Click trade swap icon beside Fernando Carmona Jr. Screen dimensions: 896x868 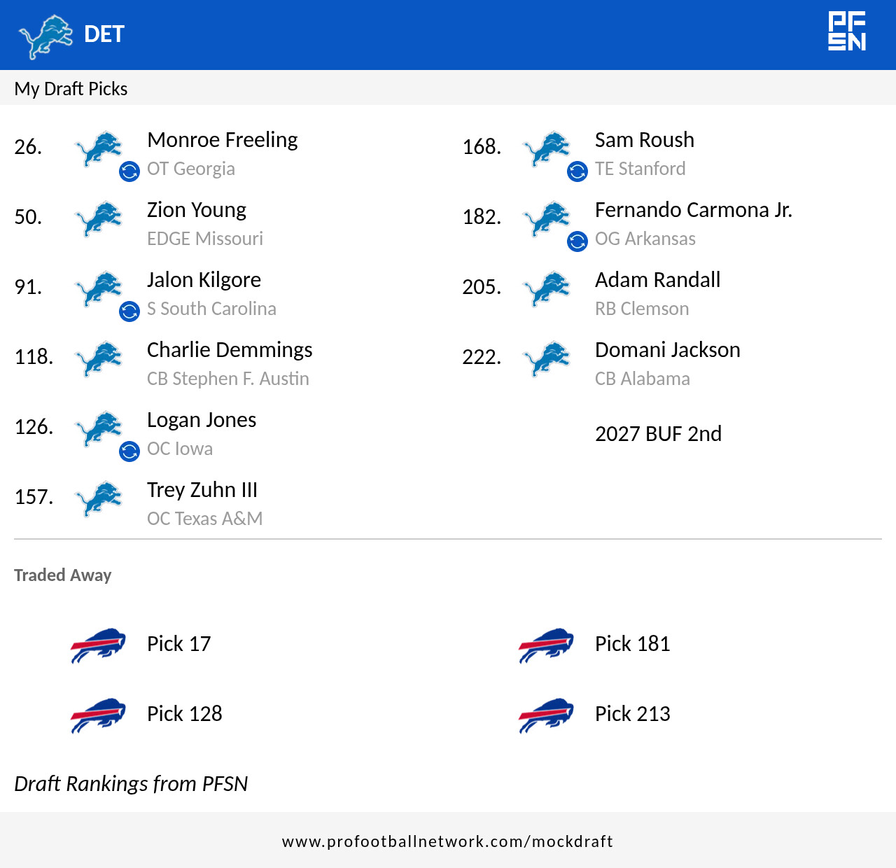pos(577,241)
